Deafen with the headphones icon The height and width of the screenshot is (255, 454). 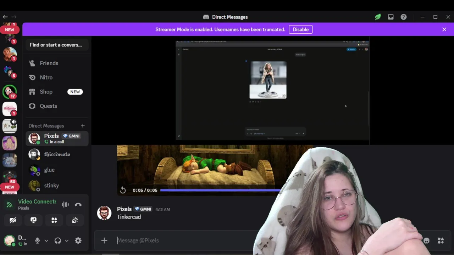pyautogui.click(x=58, y=240)
